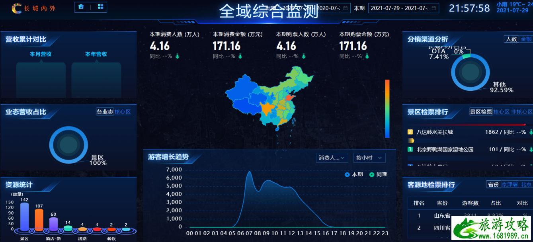Click the 八达岭水关长城 ranking row
The width and height of the screenshot is (533, 242).
(x=470, y=132)
